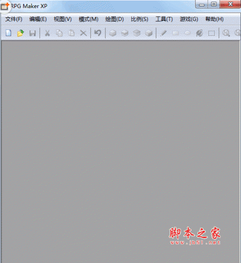Undo the last action with the curved arrow
This screenshot has height=263, width=241.
pyautogui.click(x=98, y=33)
